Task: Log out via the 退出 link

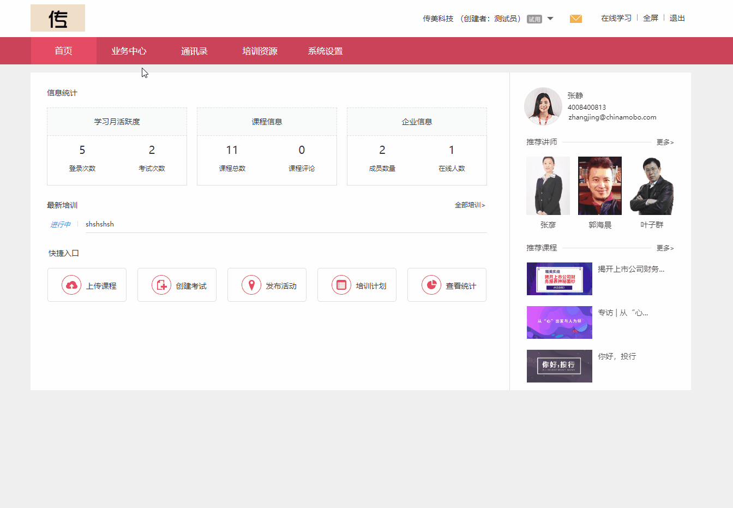Action: (677, 18)
